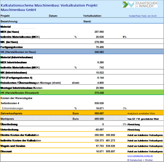Select the Analytisch ermittelter Wert note

pyautogui.click(x=141, y=113)
